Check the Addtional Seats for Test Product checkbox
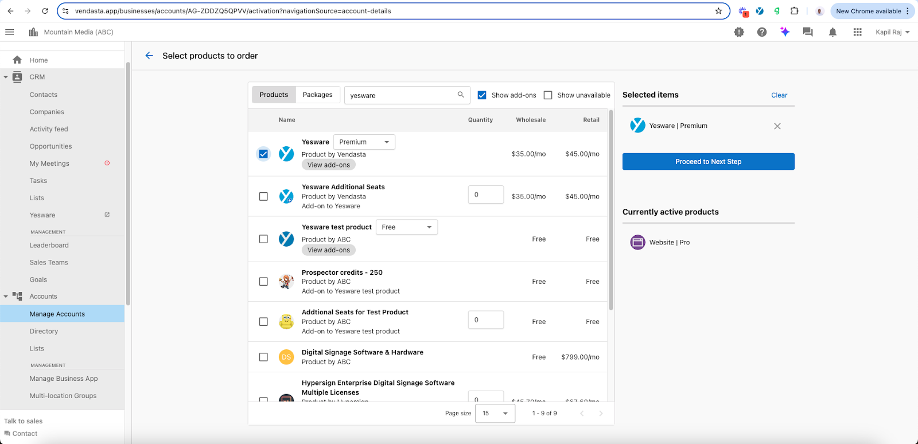Screen dimensions: 918x444 (263, 322)
